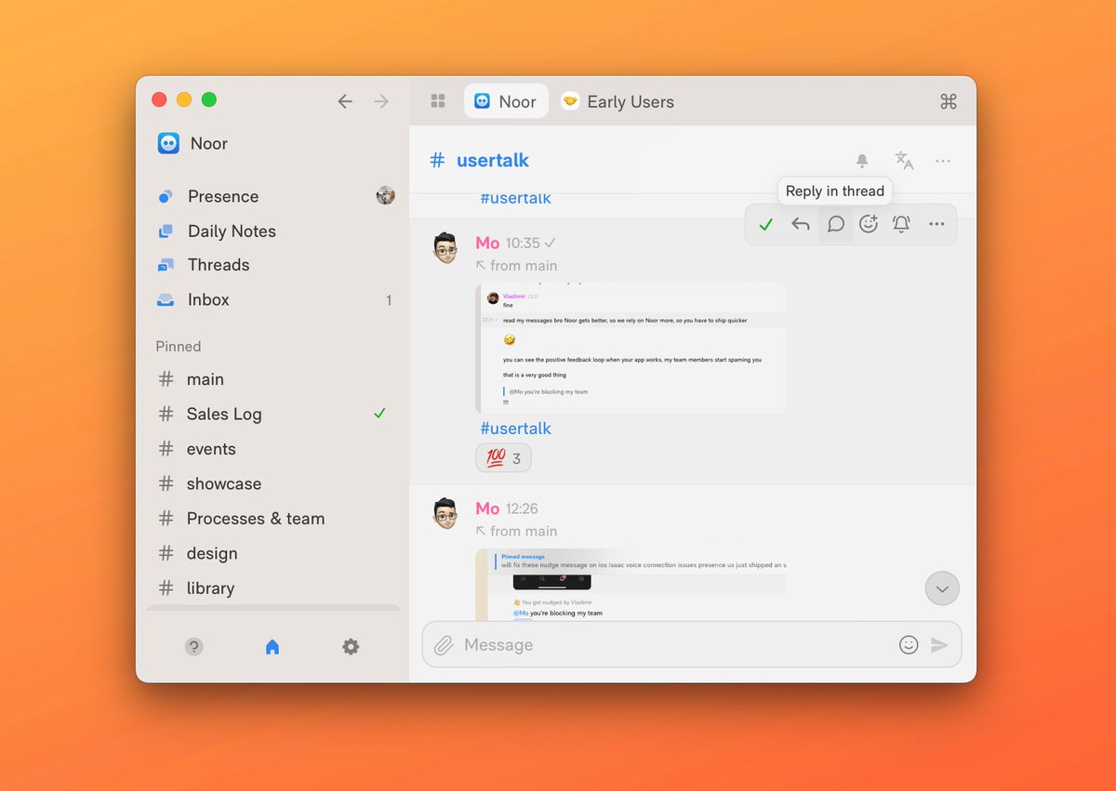
Task: Click 'from main' on the 12:26 message
Action: (524, 532)
